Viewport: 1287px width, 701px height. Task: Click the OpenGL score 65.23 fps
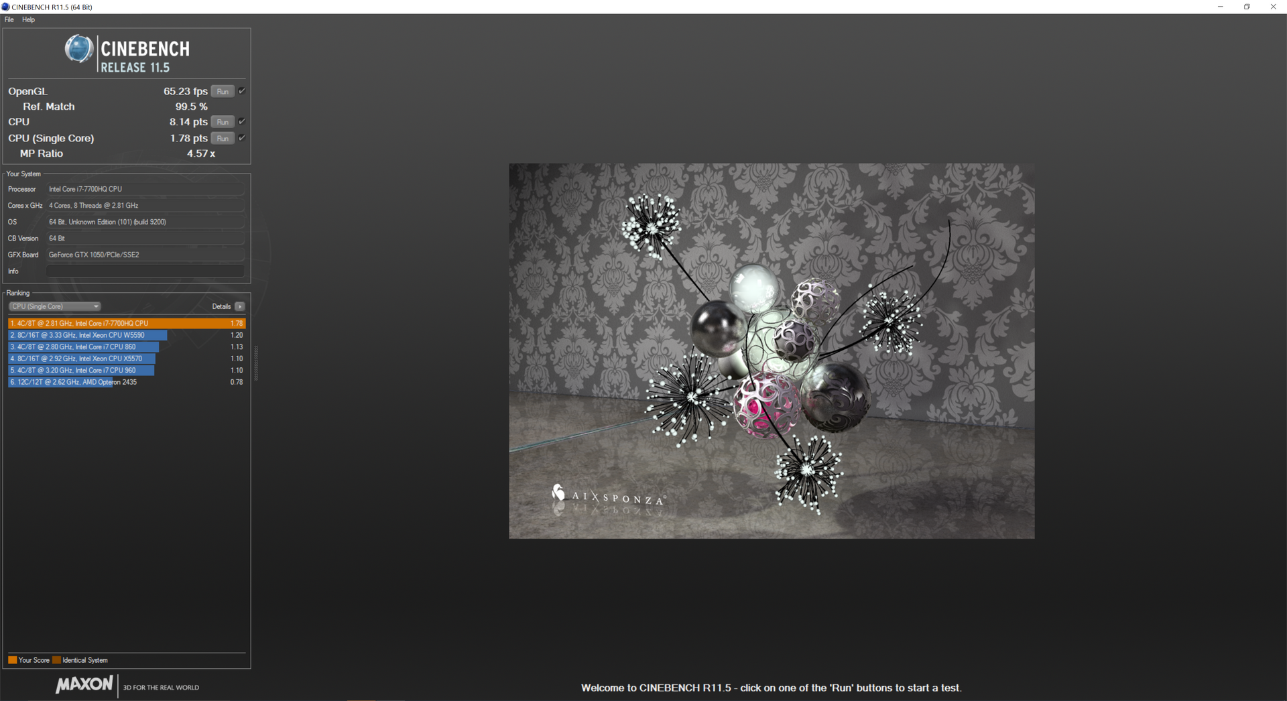[x=186, y=91]
